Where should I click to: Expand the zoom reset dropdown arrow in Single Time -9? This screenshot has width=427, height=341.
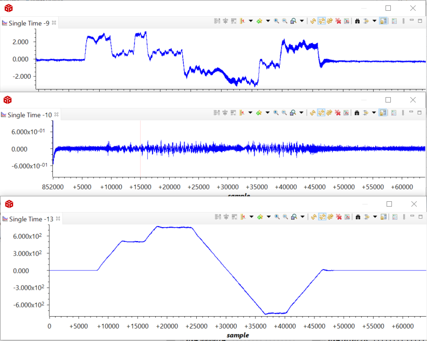pos(301,22)
